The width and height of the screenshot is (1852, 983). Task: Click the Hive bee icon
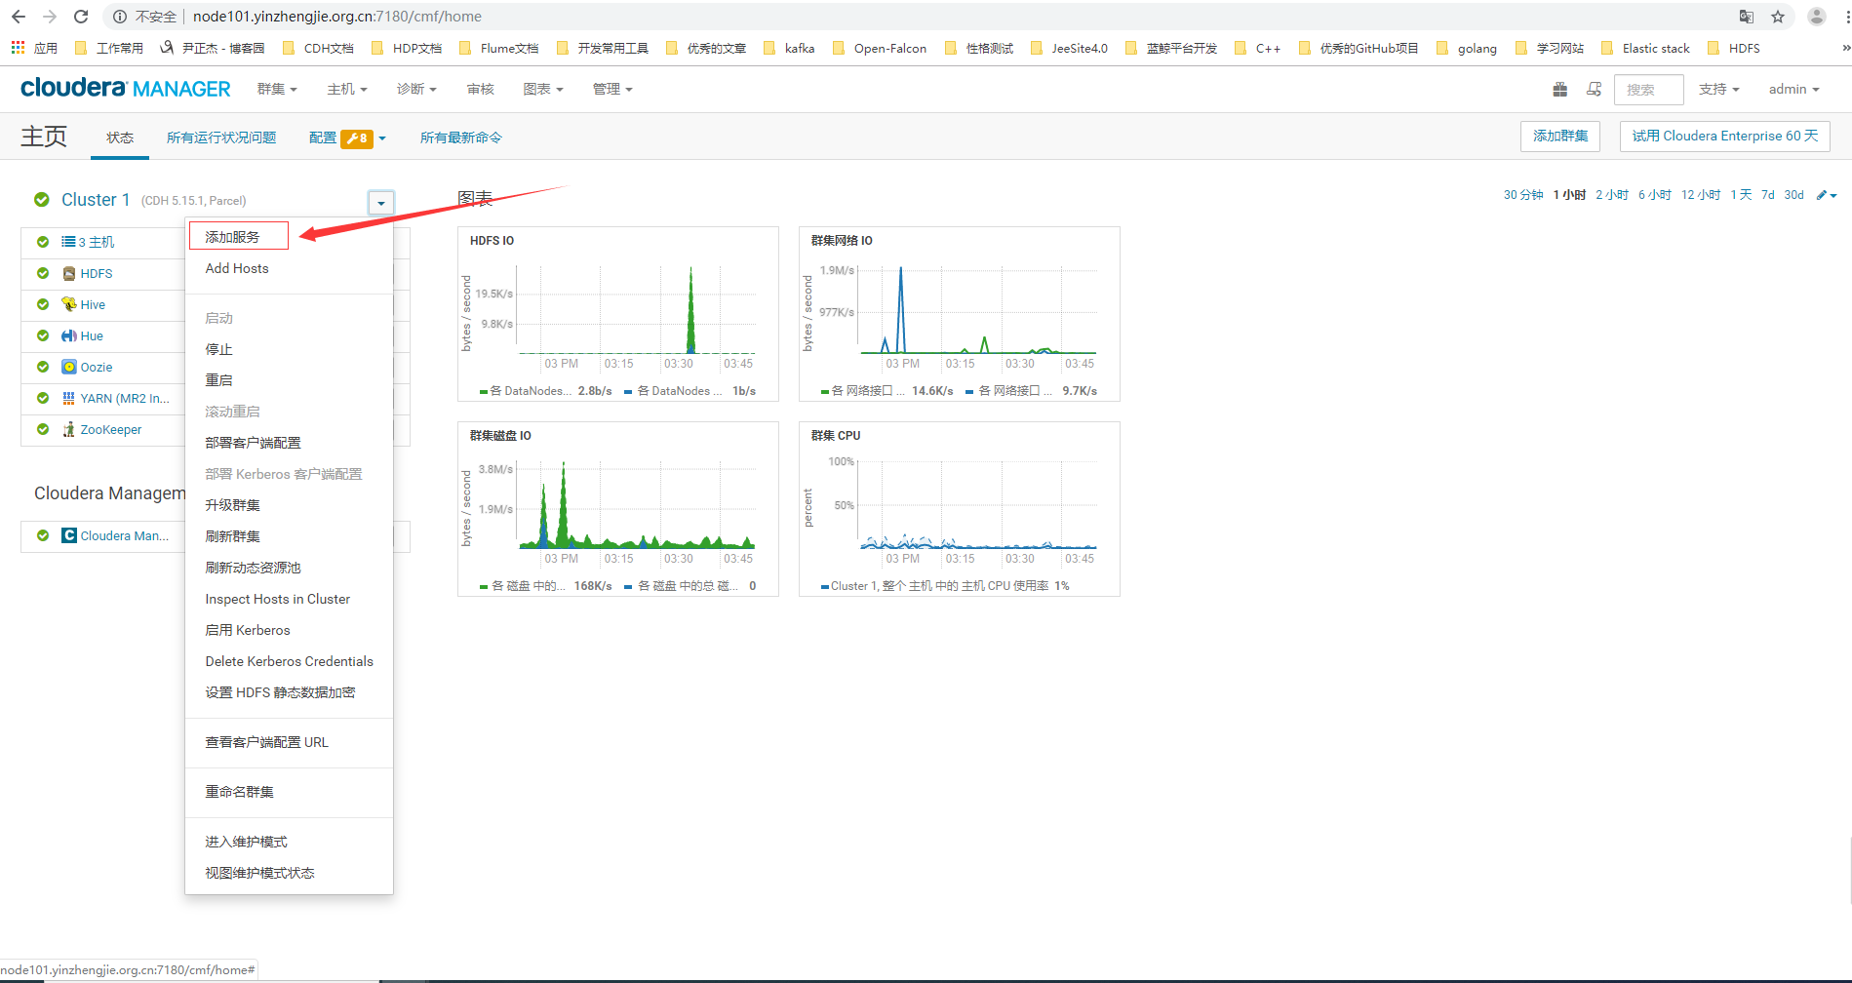[69, 304]
